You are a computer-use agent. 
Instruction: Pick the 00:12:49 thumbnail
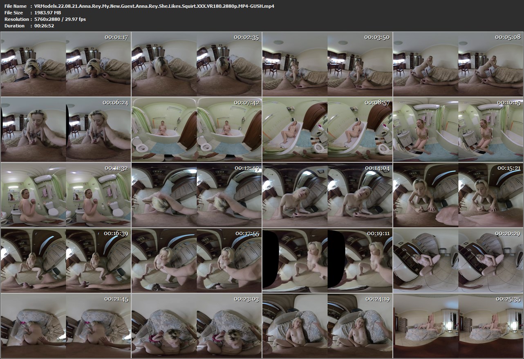pos(197,195)
